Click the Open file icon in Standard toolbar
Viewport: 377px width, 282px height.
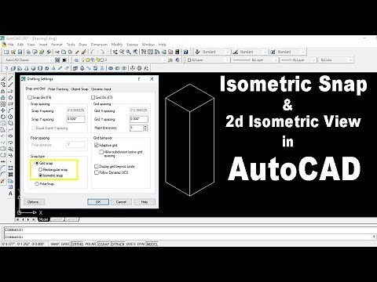(x=13, y=52)
